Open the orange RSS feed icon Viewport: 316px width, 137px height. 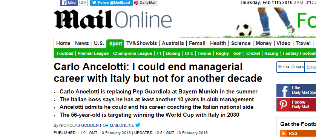tap(284, 133)
